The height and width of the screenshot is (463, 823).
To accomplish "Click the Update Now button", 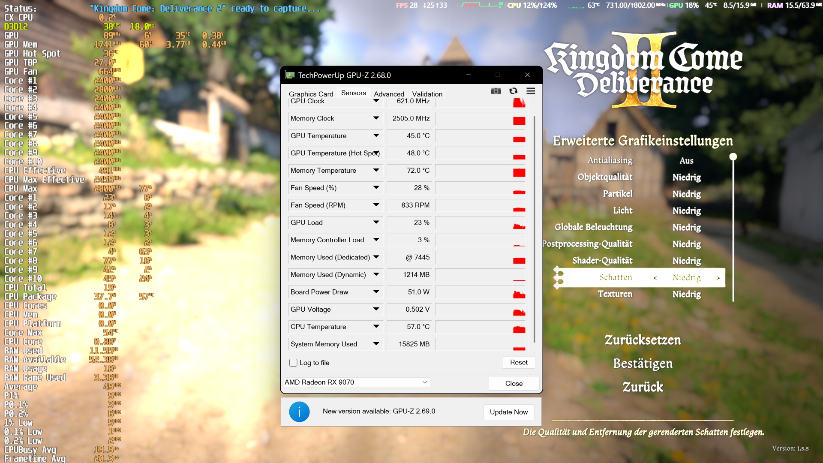I will coord(509,412).
